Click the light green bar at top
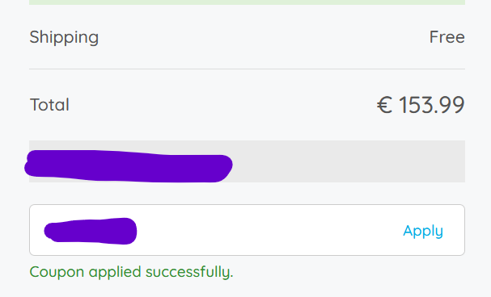 point(247,2)
